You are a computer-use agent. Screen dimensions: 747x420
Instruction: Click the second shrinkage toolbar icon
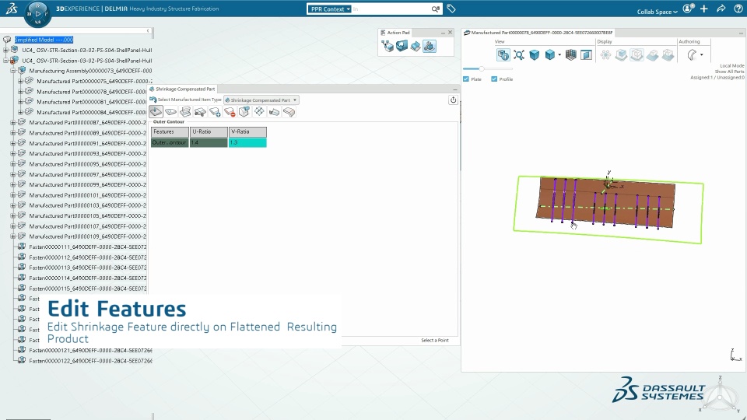tap(170, 112)
